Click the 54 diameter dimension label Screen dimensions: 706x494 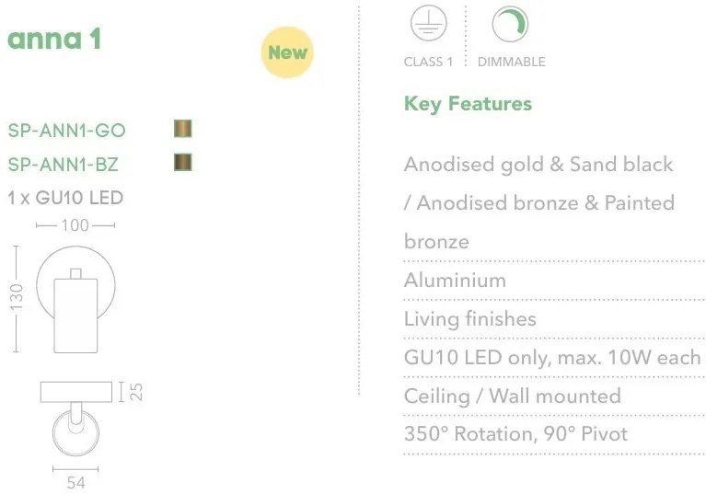pyautogui.click(x=75, y=482)
